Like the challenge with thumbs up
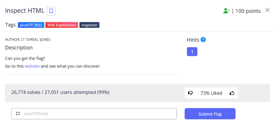Image resolution: width=273 pixels, height=127 pixels. (232, 93)
